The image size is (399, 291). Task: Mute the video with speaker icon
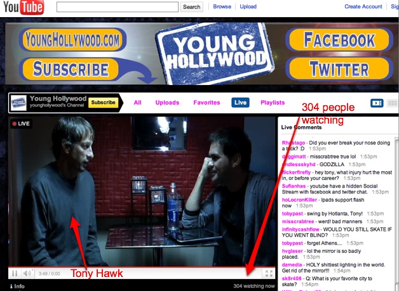(x=27, y=273)
